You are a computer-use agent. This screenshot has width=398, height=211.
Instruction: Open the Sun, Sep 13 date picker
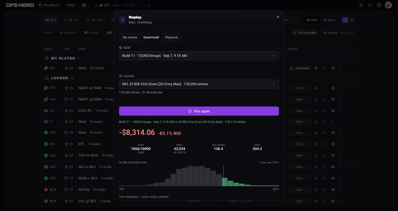click(x=49, y=5)
